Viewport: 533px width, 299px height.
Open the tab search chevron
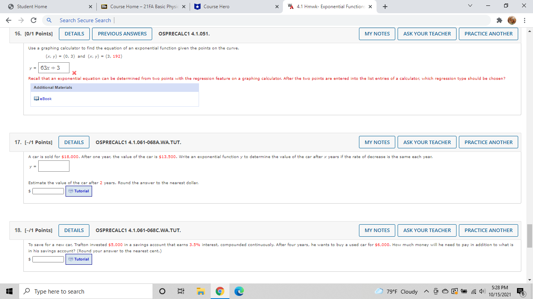tap(470, 7)
